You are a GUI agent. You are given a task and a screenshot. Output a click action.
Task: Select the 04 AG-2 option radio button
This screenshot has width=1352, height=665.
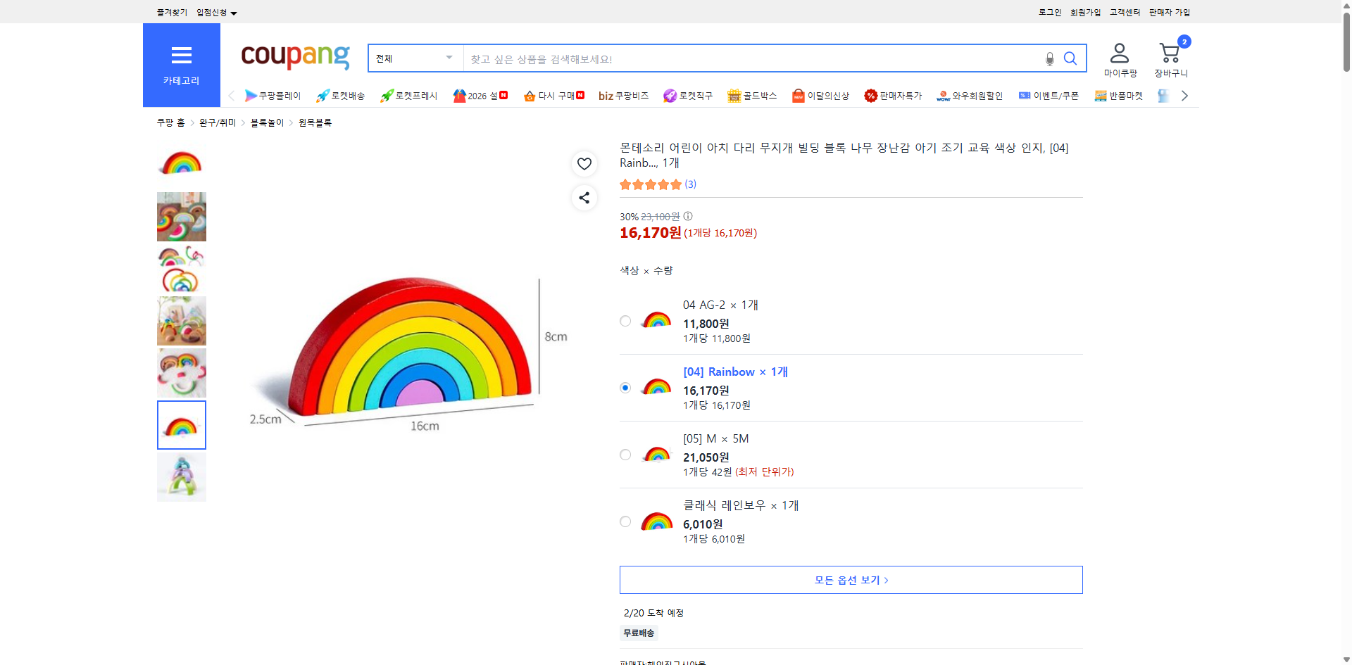625,320
